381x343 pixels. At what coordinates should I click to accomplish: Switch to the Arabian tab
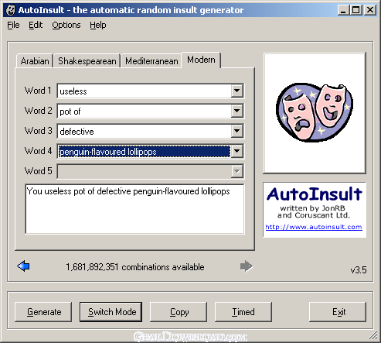point(35,61)
